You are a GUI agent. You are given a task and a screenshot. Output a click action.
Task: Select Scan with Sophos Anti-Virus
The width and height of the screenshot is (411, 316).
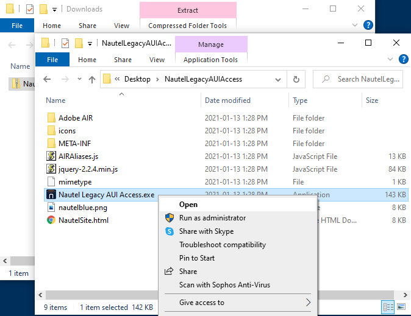click(238, 284)
